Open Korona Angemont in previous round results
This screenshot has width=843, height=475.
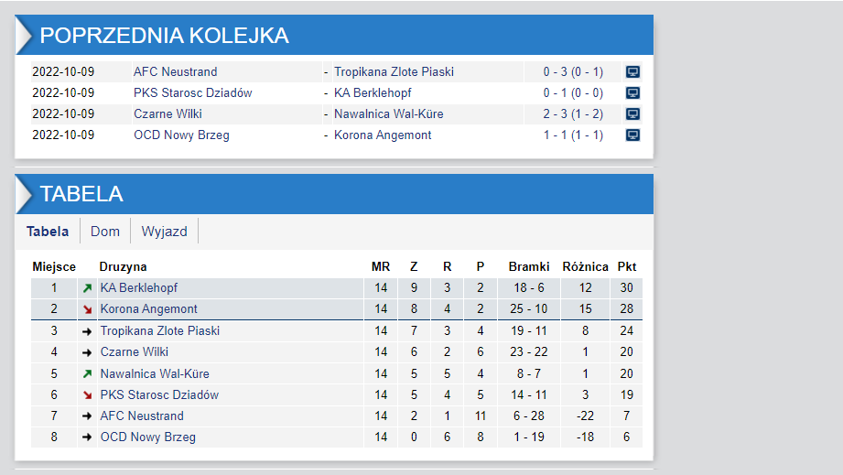[x=383, y=135]
